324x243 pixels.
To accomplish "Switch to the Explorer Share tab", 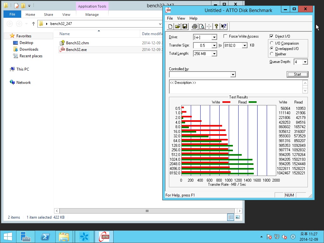I will click(48, 15).
